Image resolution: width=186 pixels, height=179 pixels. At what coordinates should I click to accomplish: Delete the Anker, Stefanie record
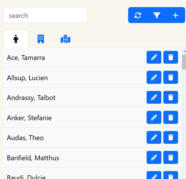pyautogui.click(x=171, y=117)
